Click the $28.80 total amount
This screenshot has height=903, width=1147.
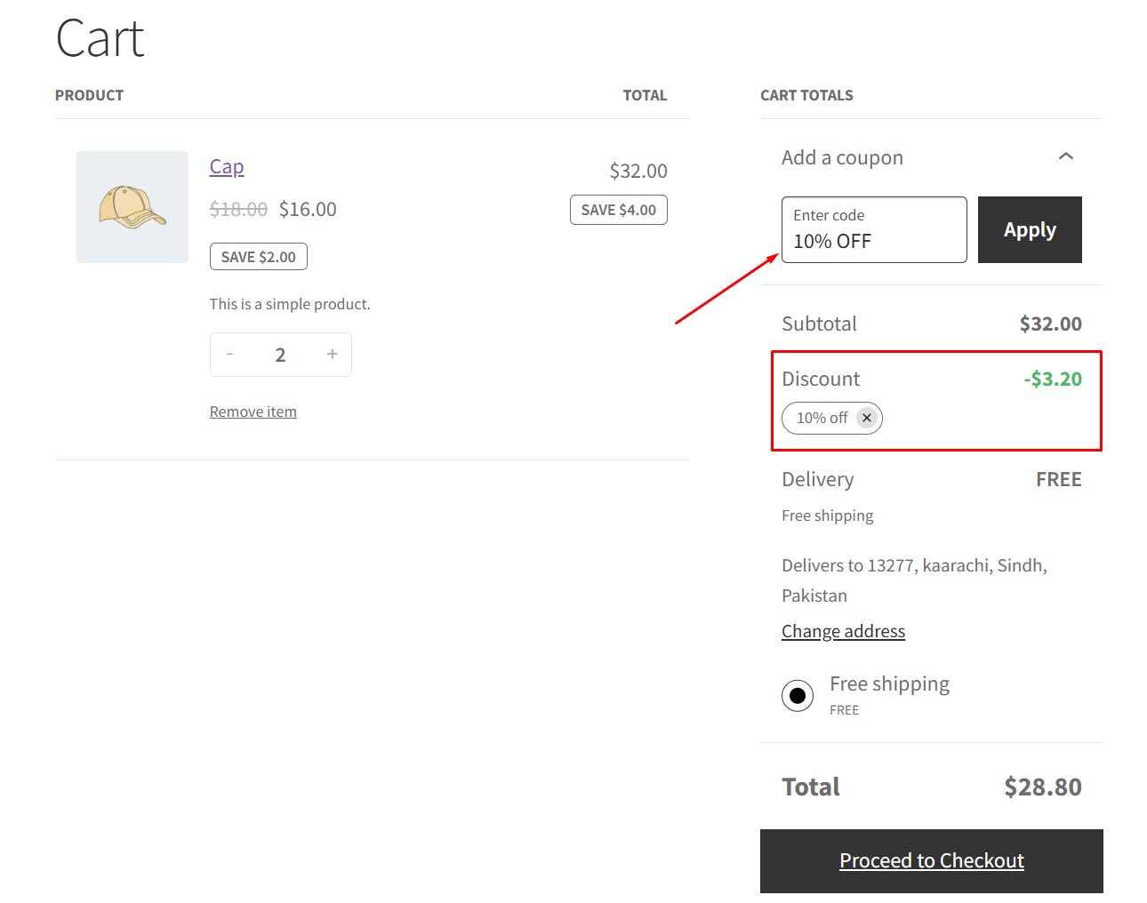1042,787
